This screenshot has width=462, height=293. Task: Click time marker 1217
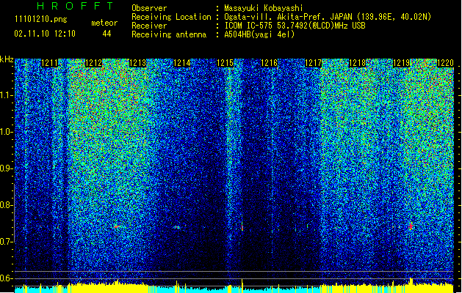pos(313,63)
